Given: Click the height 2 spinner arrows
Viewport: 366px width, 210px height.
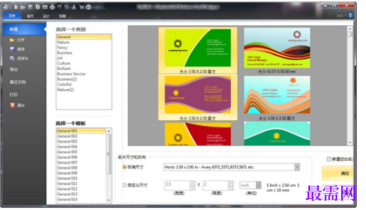Looking at the screenshot, I should coord(230,185).
